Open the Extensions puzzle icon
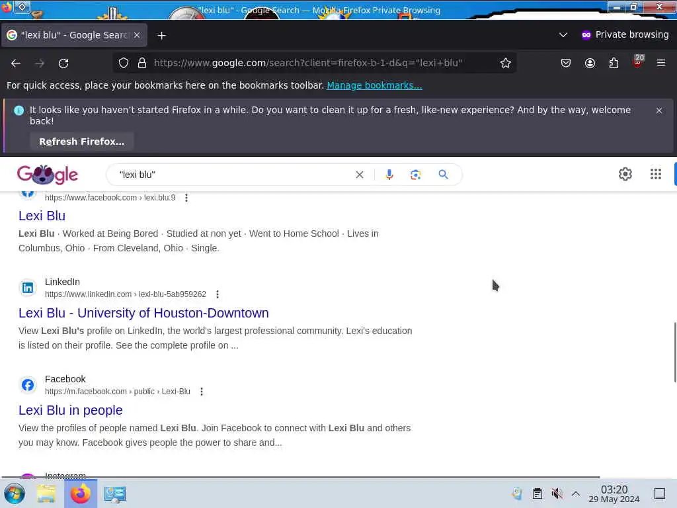This screenshot has width=677, height=508. click(x=614, y=63)
